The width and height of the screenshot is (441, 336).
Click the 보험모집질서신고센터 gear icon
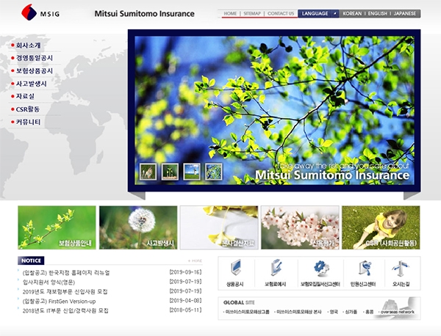click(321, 268)
